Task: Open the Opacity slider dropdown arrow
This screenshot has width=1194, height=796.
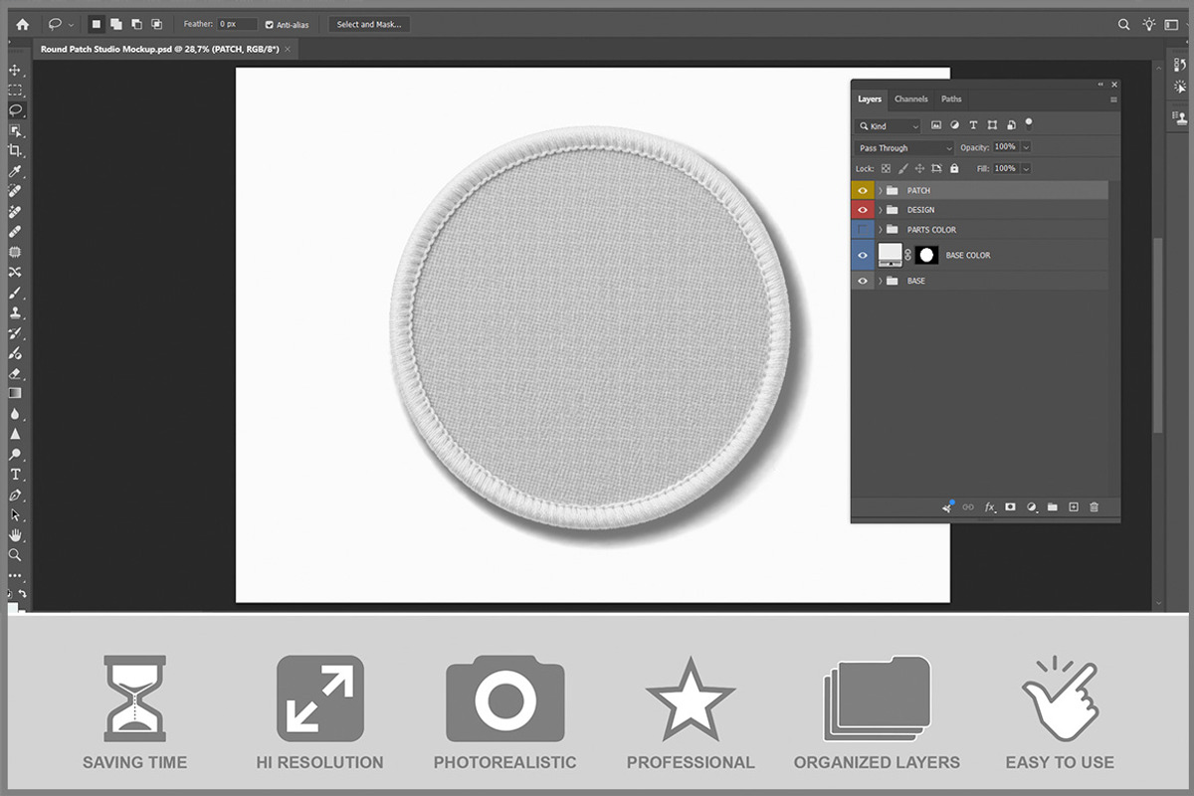Action: pyautogui.click(x=1026, y=147)
